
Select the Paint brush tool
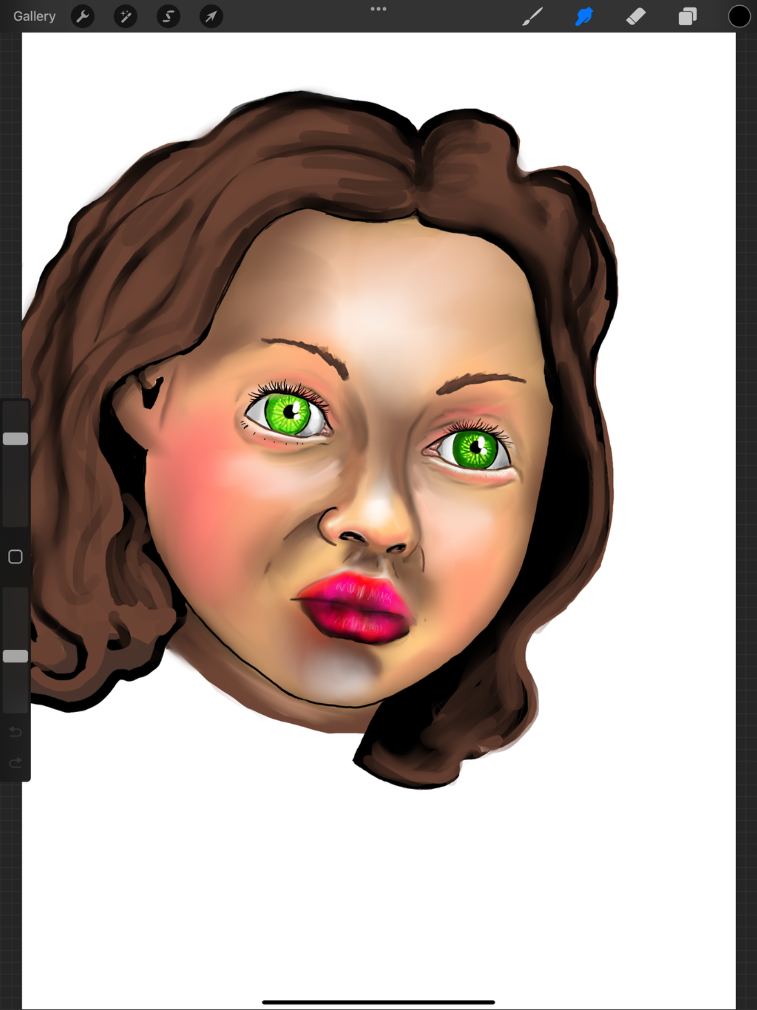532,17
